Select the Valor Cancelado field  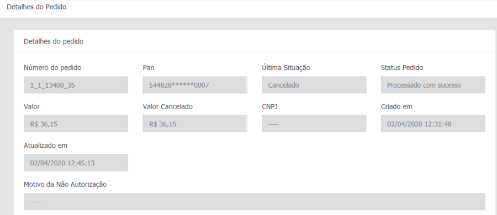[x=195, y=124]
